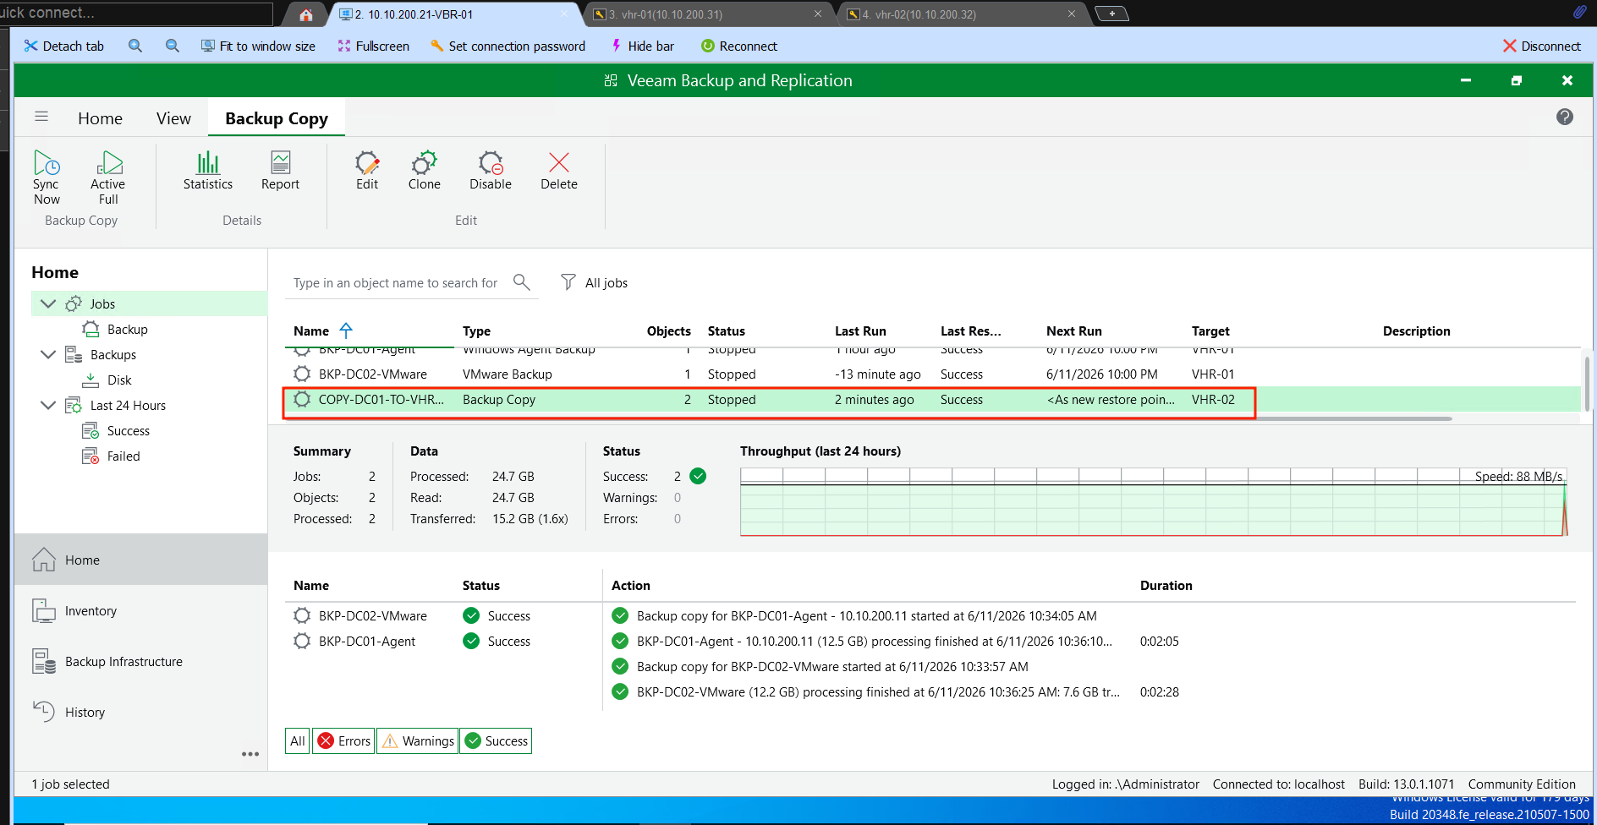This screenshot has height=825, width=1597.
Task: Select the Jobs tree item
Action: (149, 303)
